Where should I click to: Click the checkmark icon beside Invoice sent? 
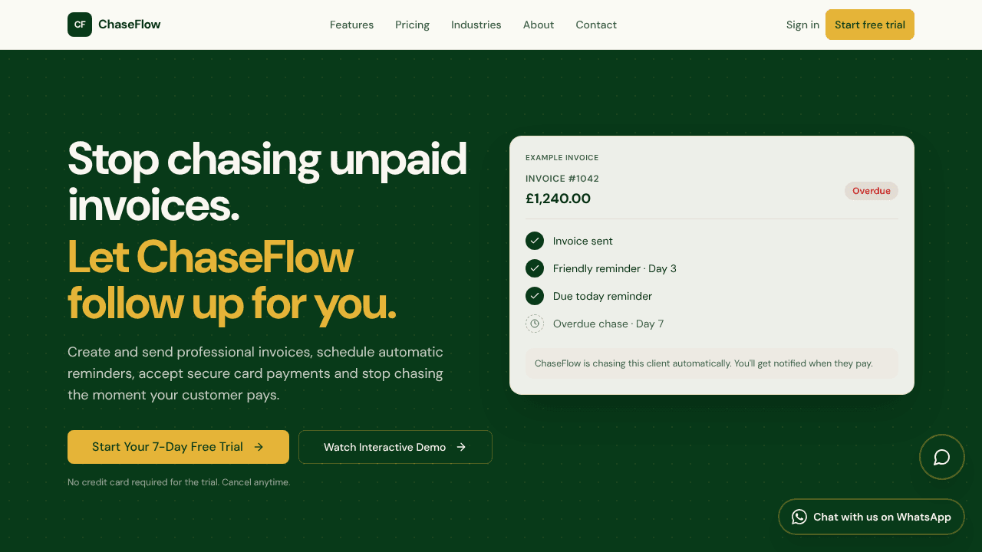click(535, 241)
